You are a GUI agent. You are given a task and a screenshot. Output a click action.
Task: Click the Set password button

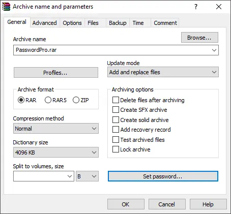point(163,176)
